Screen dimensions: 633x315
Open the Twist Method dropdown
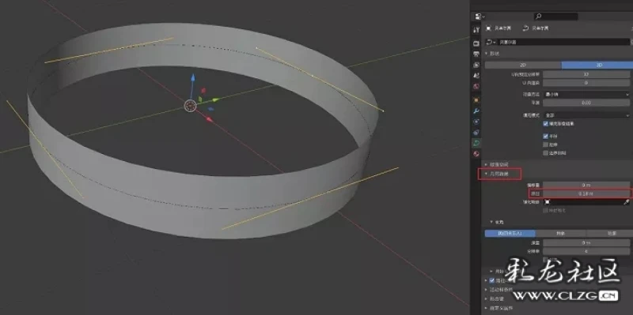tap(586, 94)
